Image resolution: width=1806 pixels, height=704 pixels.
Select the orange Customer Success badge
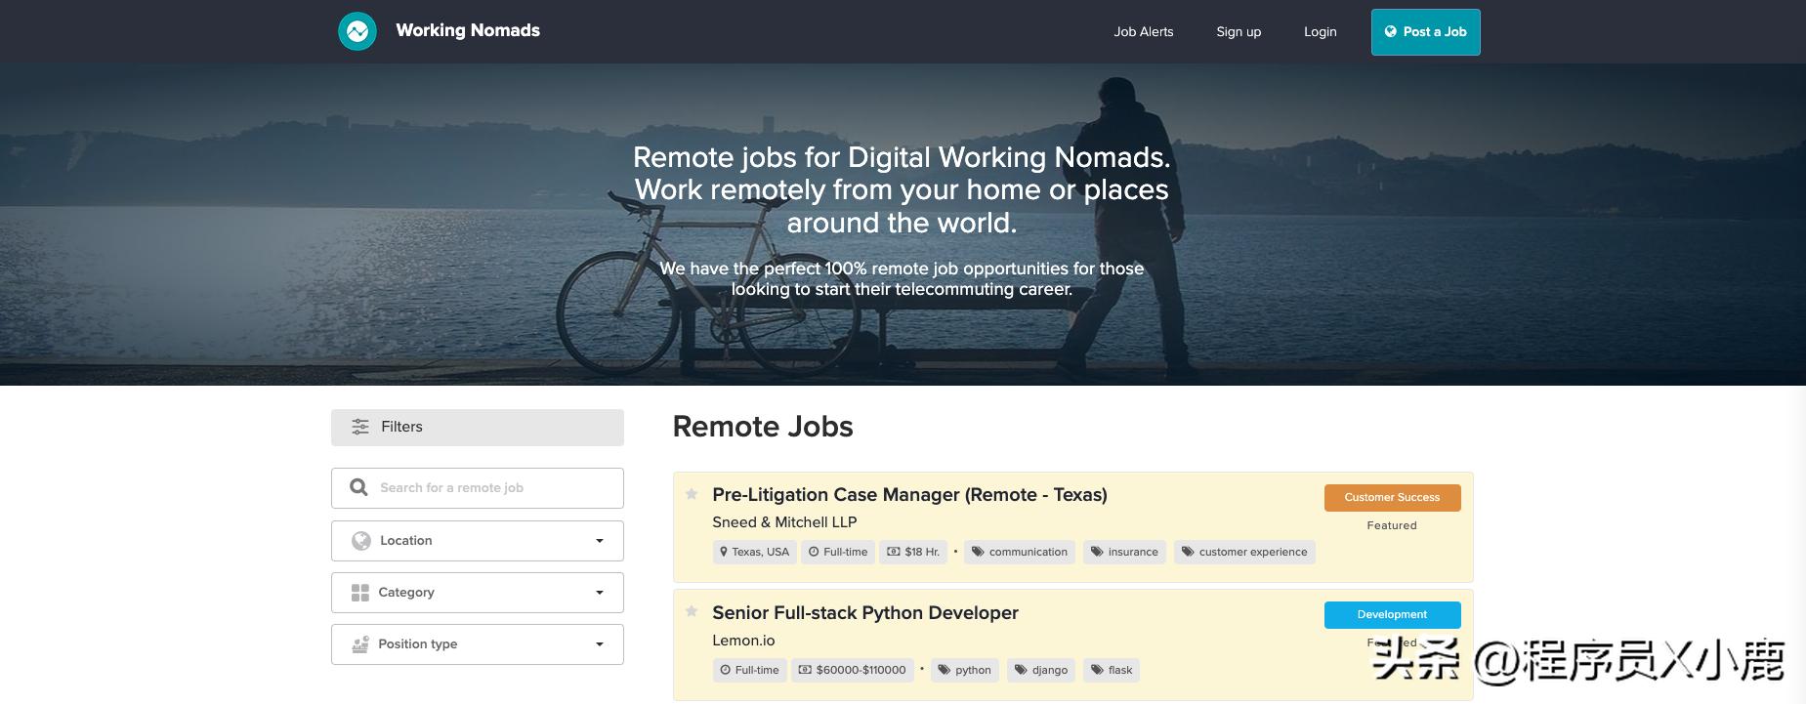1392,497
